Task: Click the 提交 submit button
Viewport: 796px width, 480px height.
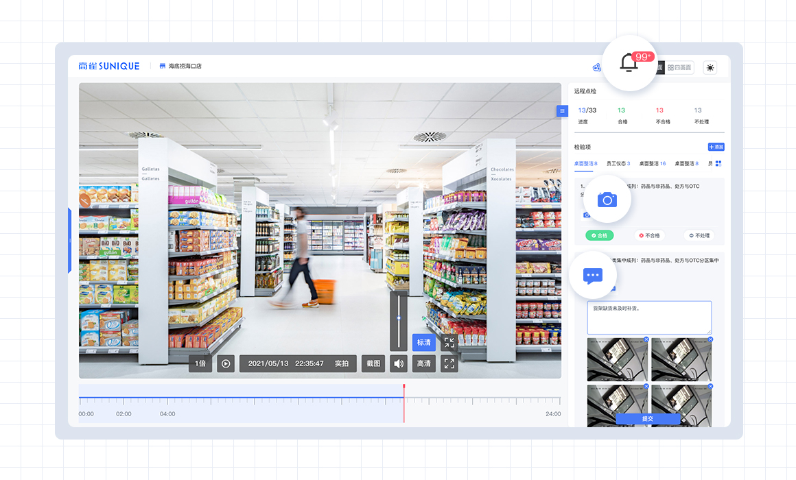Action: (647, 418)
